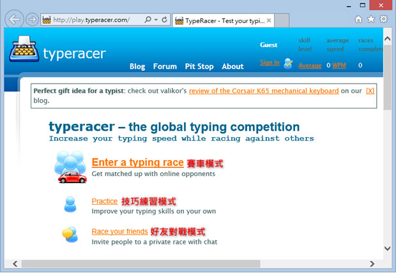Click the "Improve your typing skills on your own" text
The width and height of the screenshot is (396, 273).
pyautogui.click(x=154, y=211)
